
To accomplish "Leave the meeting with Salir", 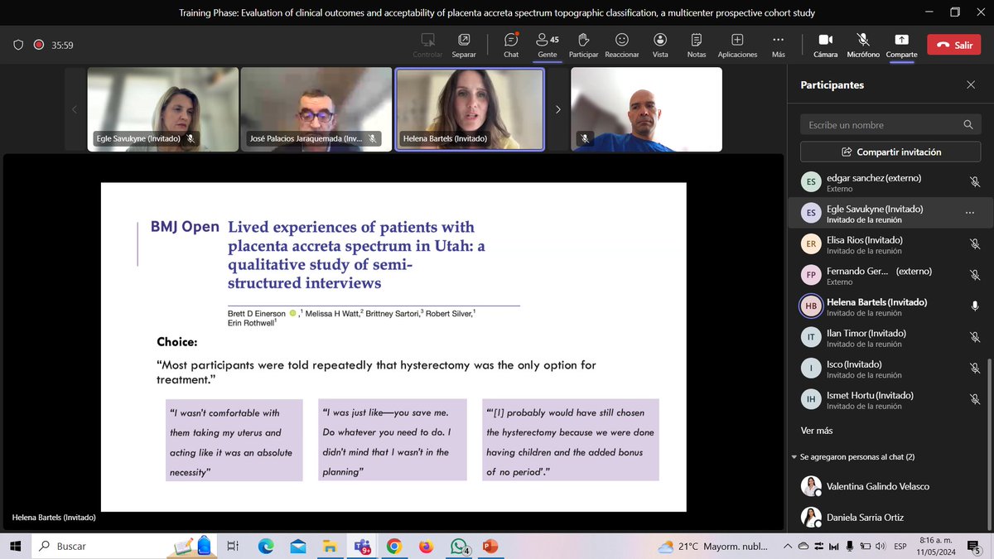I will pos(953,45).
